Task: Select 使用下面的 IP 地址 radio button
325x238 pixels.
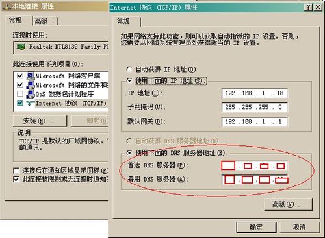Action: (x=129, y=80)
